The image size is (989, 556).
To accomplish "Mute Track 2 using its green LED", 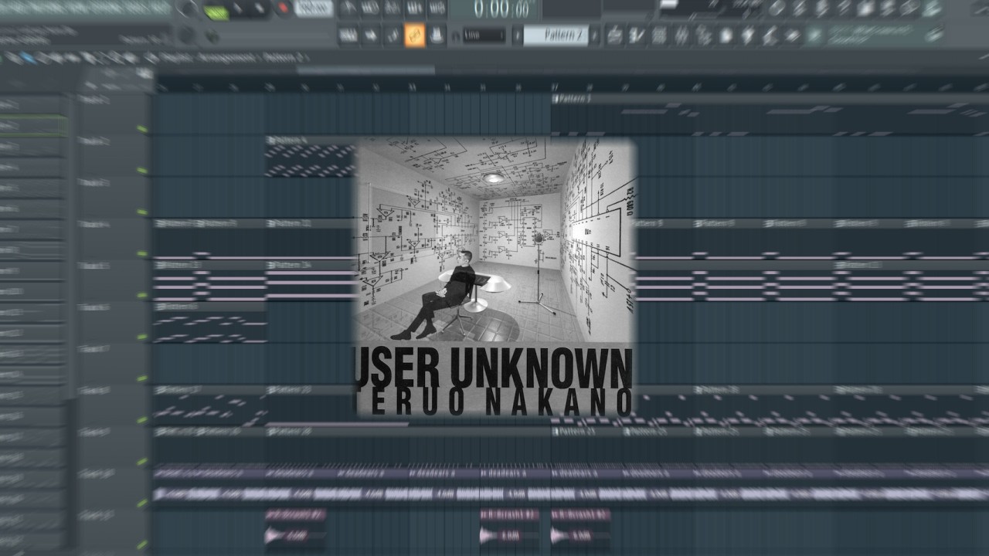I will (x=142, y=171).
